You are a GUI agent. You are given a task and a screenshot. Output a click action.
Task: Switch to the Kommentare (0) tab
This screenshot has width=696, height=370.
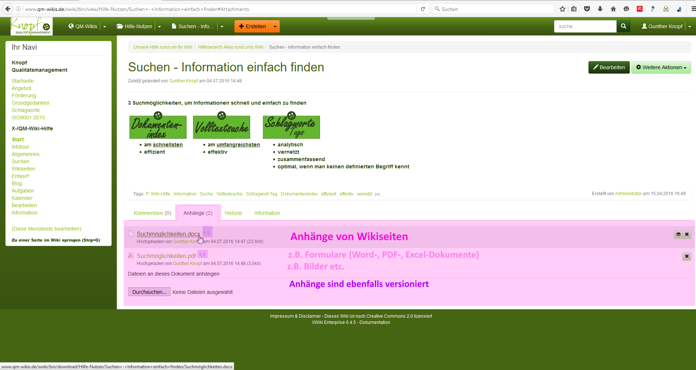point(152,213)
